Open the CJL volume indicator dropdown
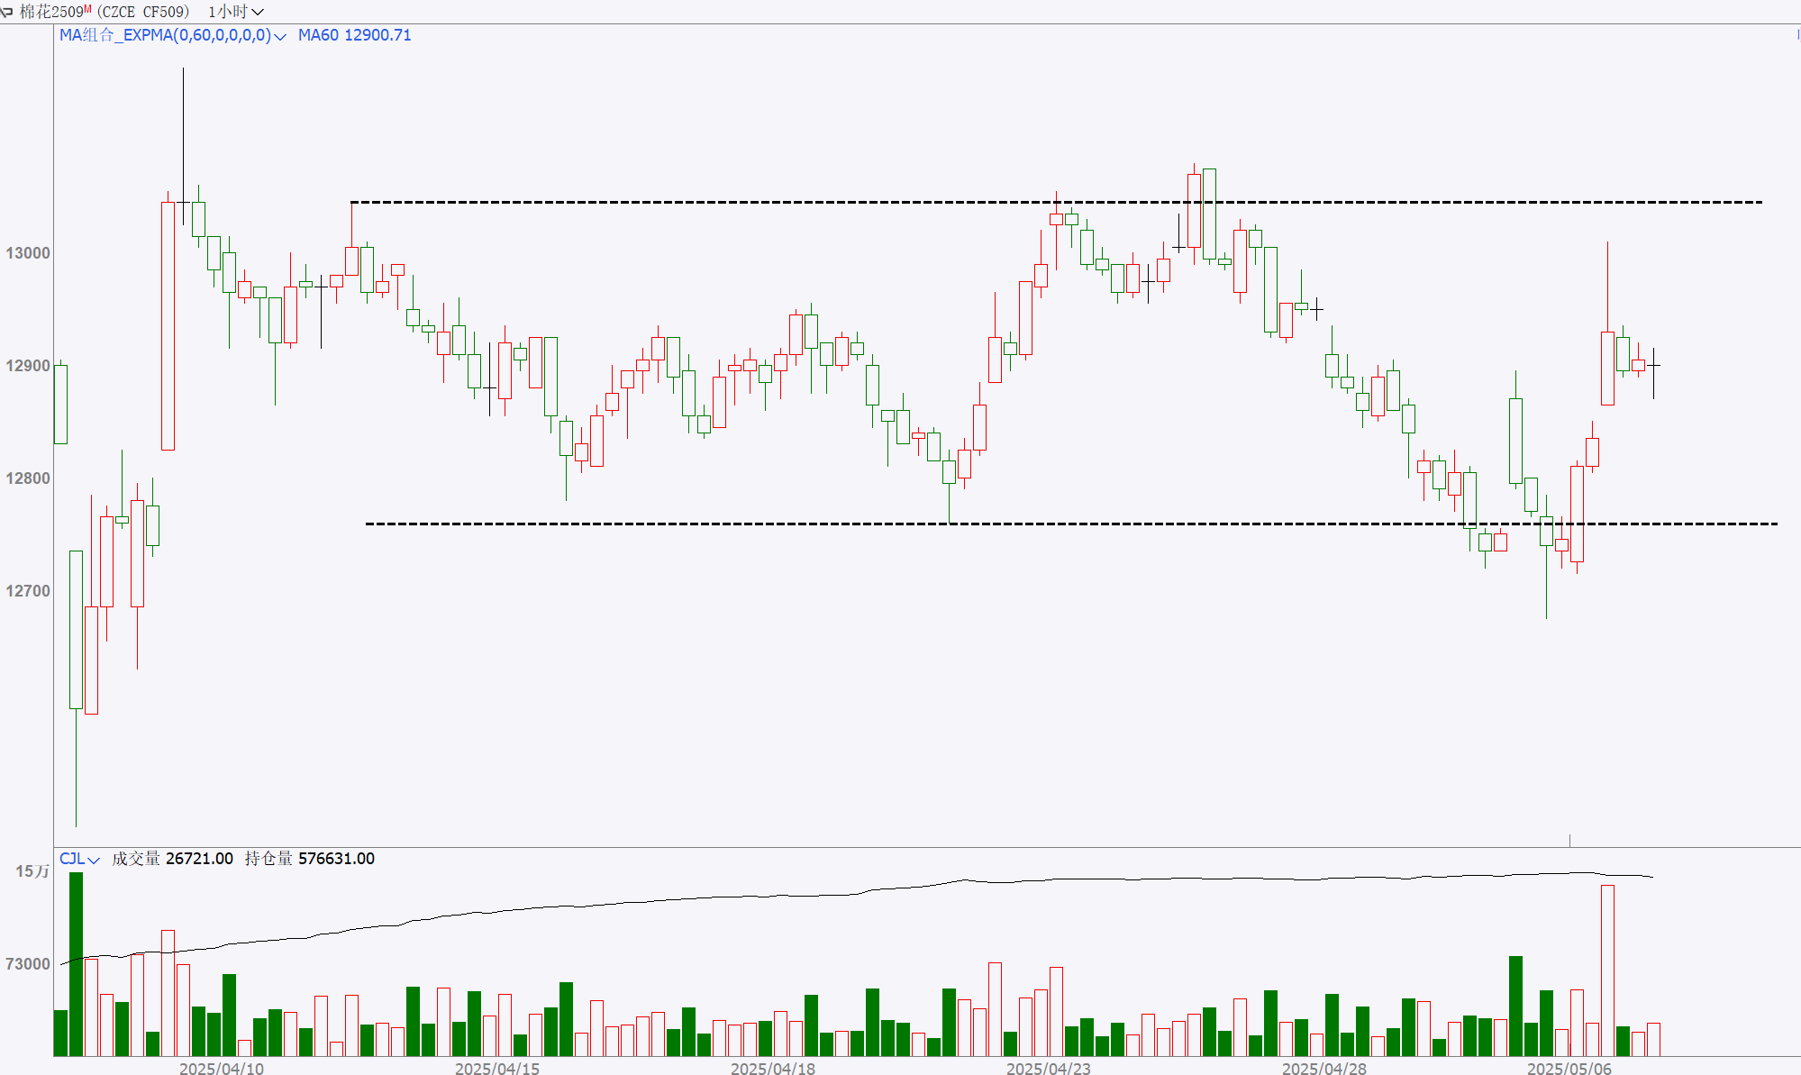 click(x=94, y=860)
